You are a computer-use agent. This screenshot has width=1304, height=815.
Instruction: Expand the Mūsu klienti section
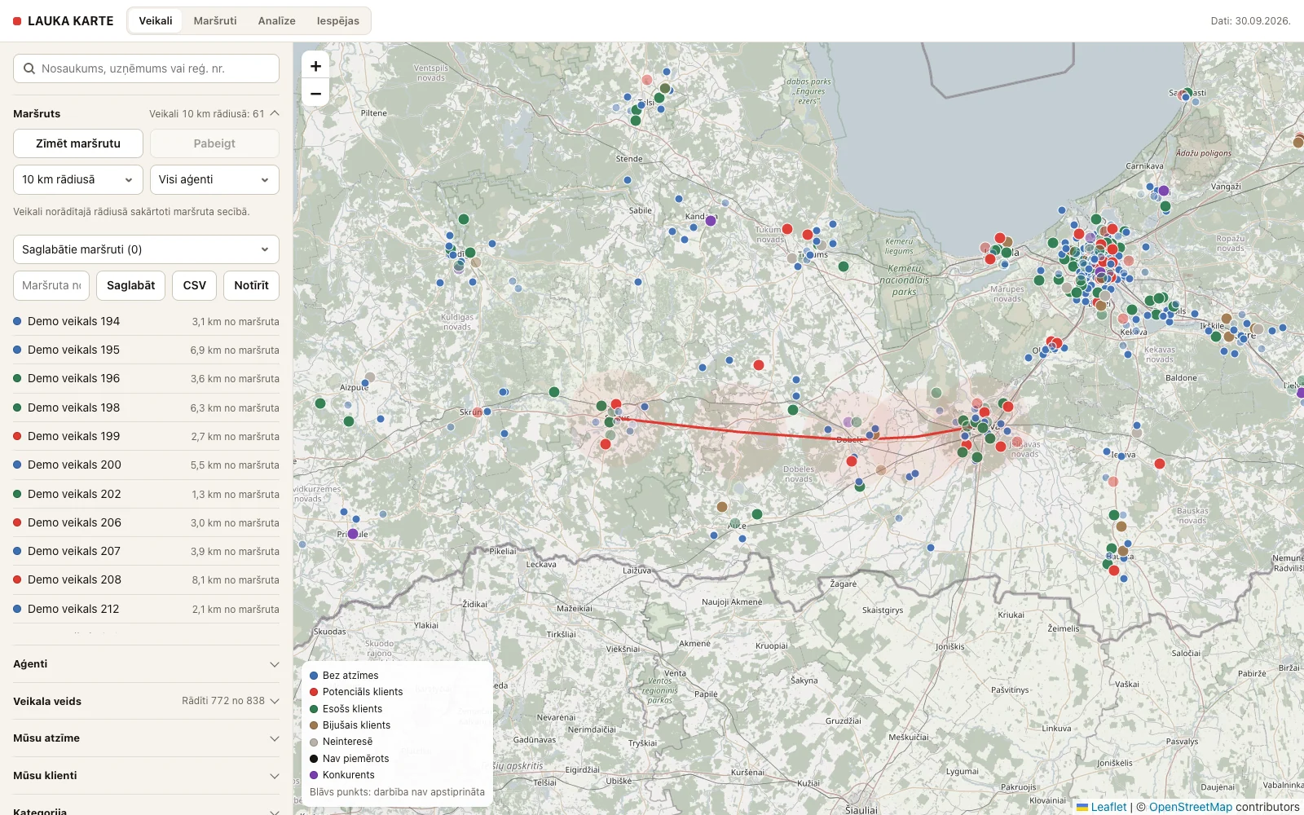coord(146,775)
